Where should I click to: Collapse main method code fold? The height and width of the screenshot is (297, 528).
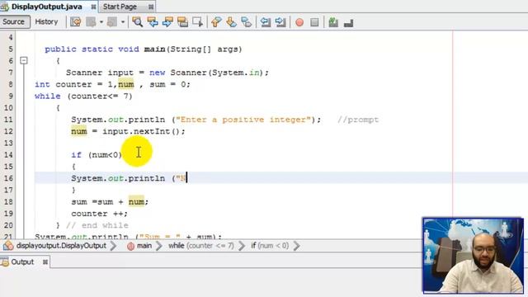click(24, 60)
